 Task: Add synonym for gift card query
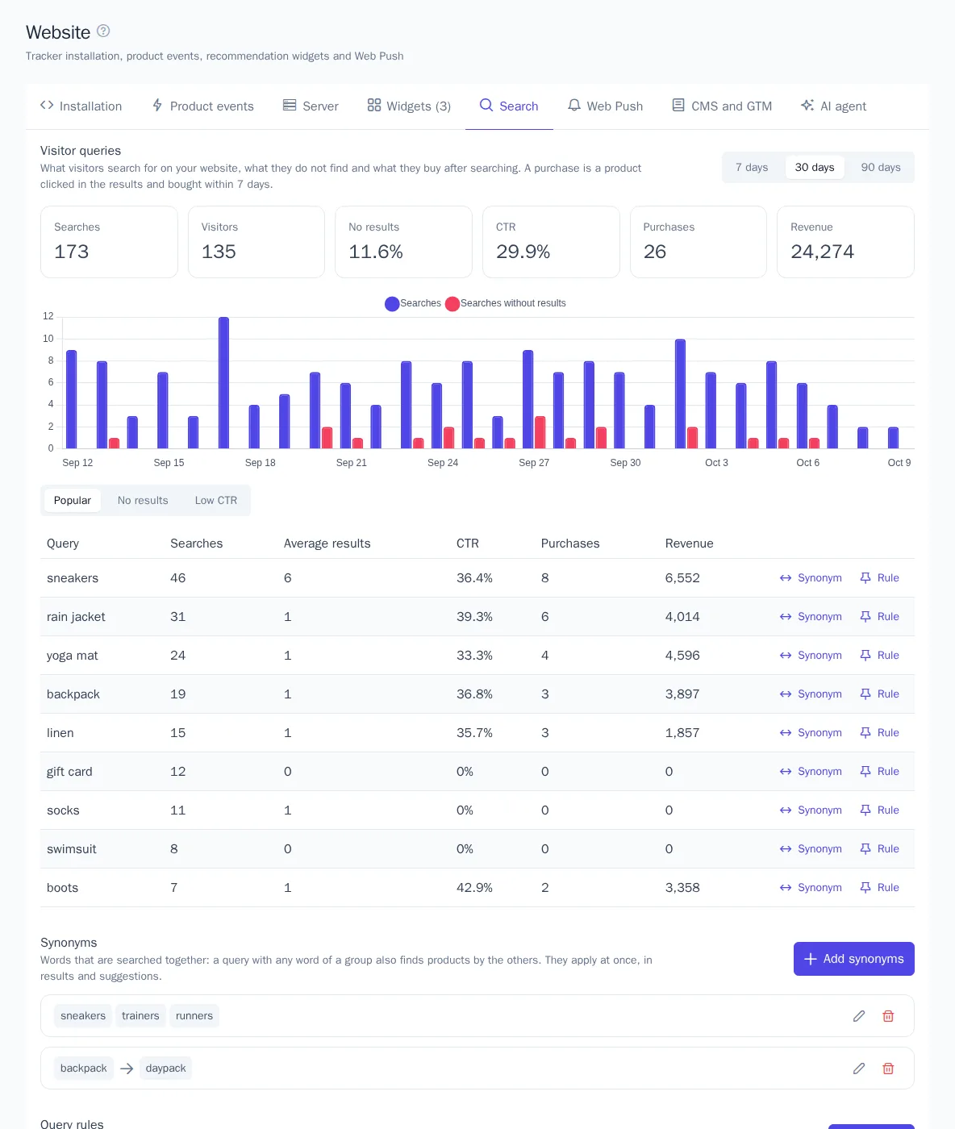[x=811, y=772]
